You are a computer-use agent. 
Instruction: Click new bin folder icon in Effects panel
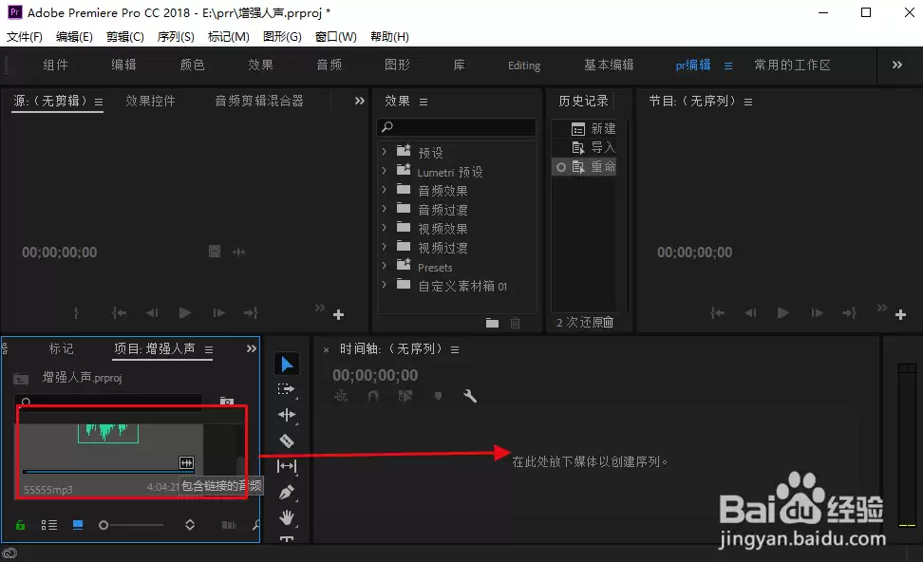pos(492,323)
